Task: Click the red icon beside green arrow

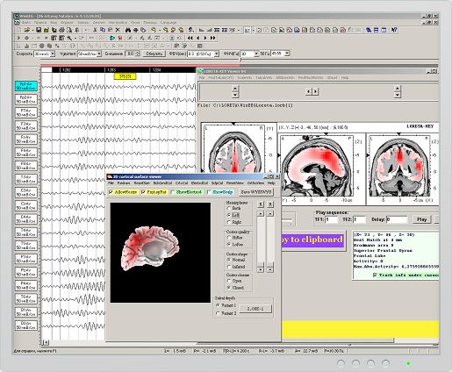Action: click(x=120, y=38)
